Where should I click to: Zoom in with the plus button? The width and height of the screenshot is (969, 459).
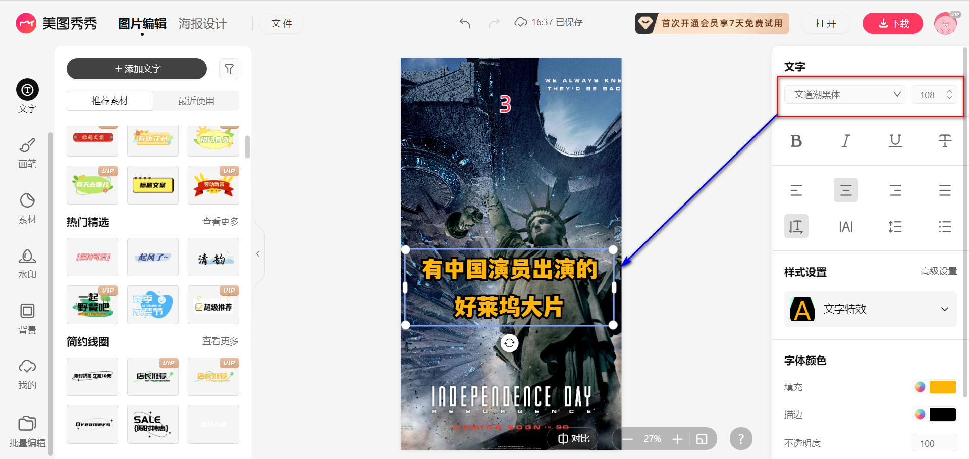(x=677, y=439)
